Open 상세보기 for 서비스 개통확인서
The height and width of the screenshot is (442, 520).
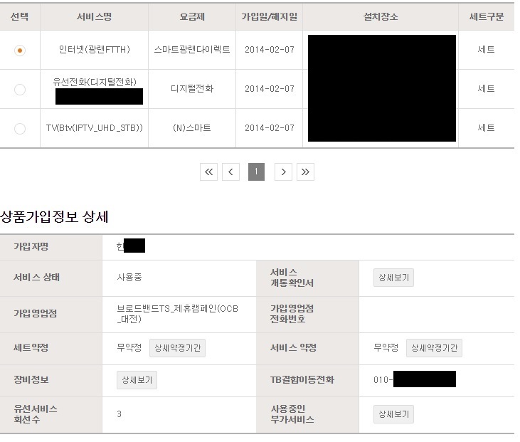point(393,278)
